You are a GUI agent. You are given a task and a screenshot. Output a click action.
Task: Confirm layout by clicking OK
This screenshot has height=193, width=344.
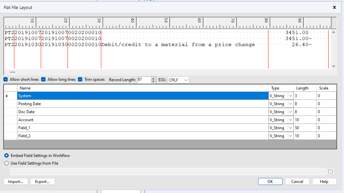[270, 181]
